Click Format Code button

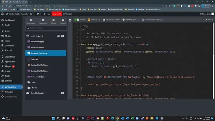click(x=152, y=20)
